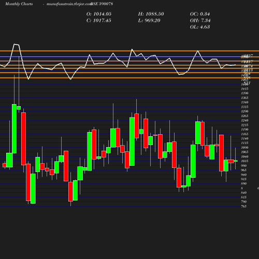Click the "Monthly Charts" title text
The height and width of the screenshot is (259, 259).
[x=19, y=4]
